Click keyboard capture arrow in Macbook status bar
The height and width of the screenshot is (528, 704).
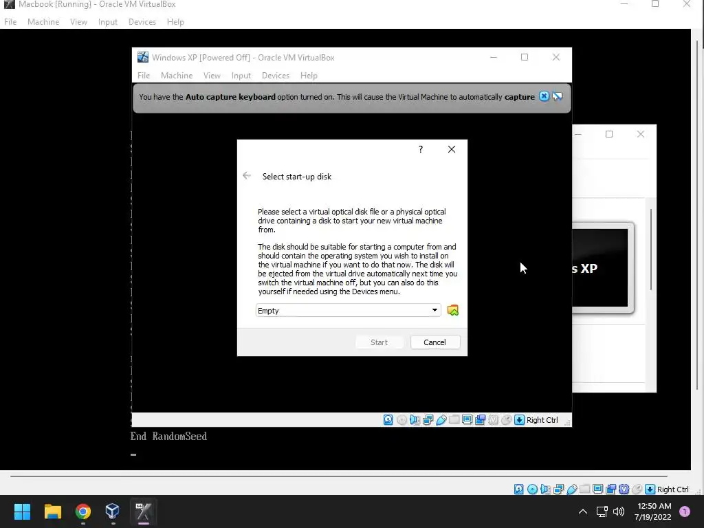tap(650, 489)
